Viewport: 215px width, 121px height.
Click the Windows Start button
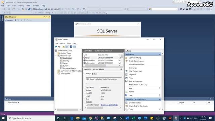tap(3, 118)
